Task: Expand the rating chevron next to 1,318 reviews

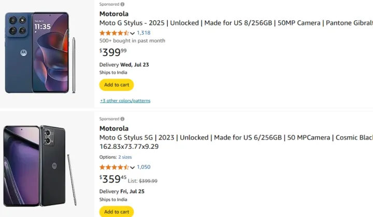Action: [x=132, y=33]
